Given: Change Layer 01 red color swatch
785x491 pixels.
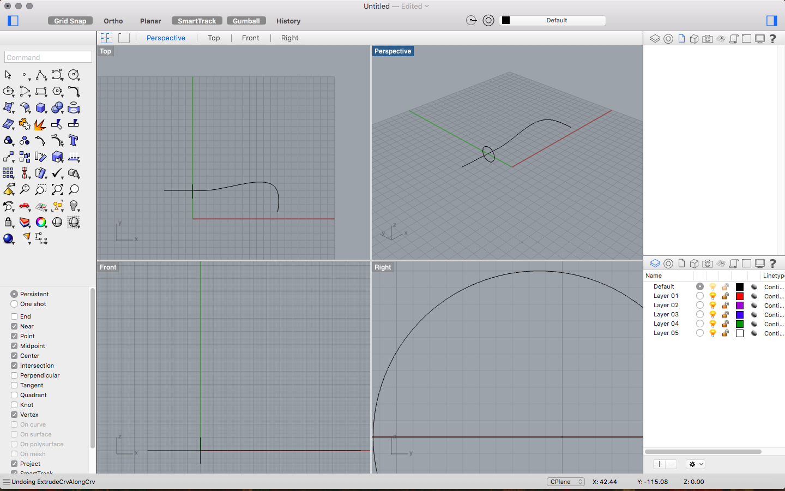Looking at the screenshot, I should [740, 296].
